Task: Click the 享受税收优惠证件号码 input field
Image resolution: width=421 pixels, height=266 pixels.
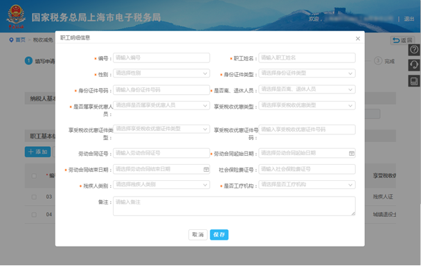Action: pyautogui.click(x=307, y=130)
